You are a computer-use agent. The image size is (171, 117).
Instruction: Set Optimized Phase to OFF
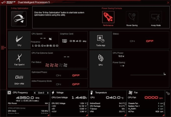pos(76,75)
